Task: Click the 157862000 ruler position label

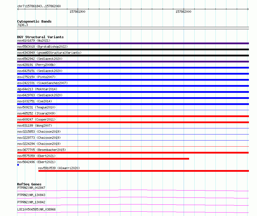Action: tap(183, 12)
